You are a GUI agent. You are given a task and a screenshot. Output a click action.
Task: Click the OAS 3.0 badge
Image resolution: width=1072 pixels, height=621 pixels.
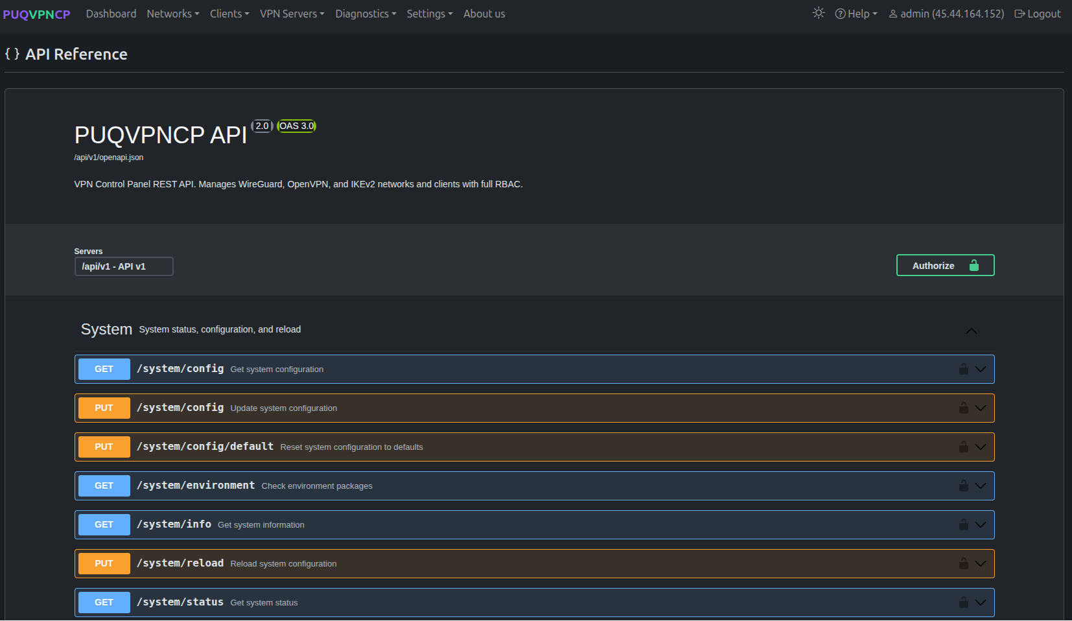[297, 126]
